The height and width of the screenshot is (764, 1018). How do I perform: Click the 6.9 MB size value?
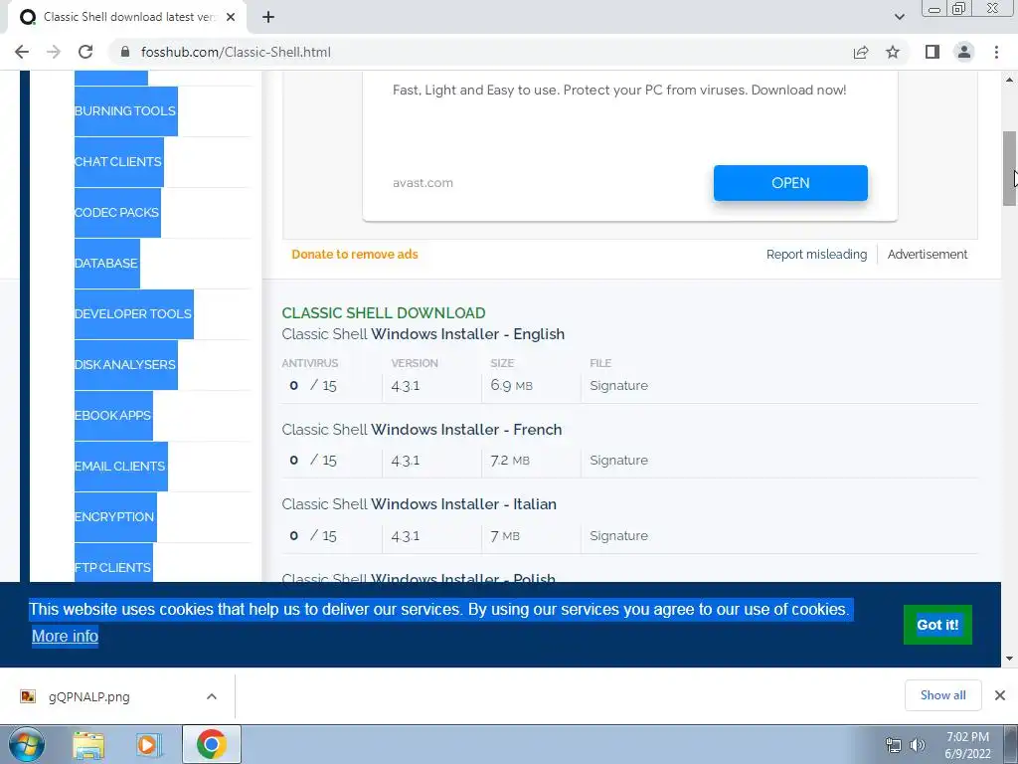(512, 385)
